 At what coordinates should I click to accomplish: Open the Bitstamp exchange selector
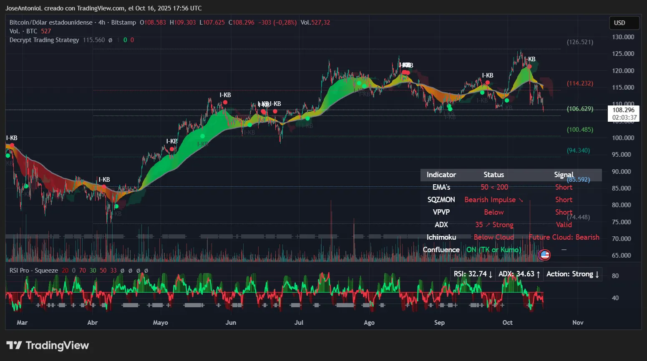coord(123,23)
